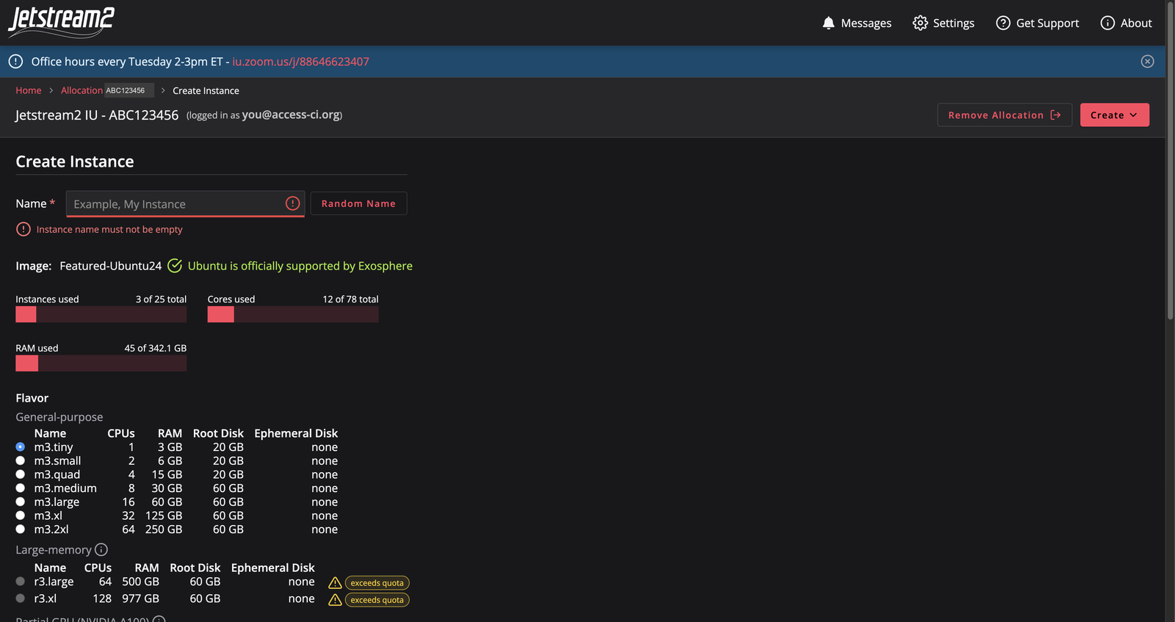Click the Large-memory info icon
This screenshot has width=1175, height=622.
pyautogui.click(x=101, y=549)
